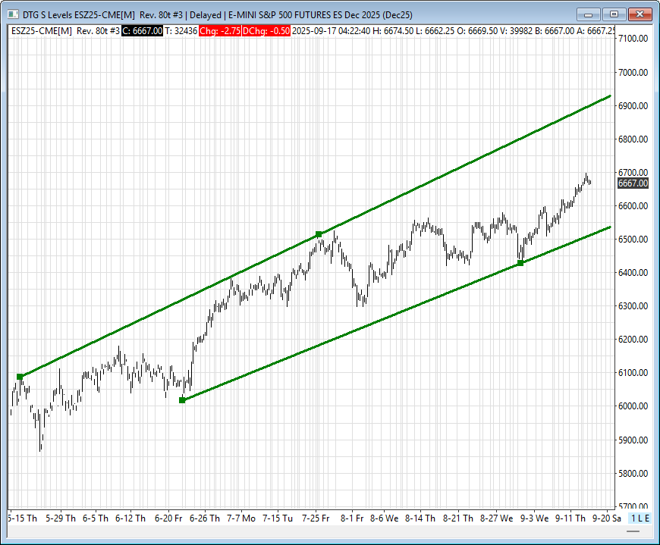The width and height of the screenshot is (660, 545).
Task: Select lower trendline anchor near 6-20 Fr
Action: (x=182, y=400)
